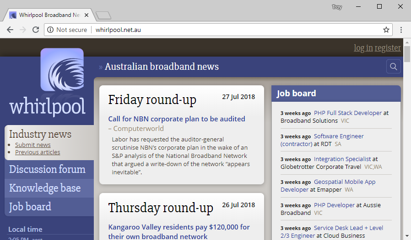Click the Troy profile button
Viewport: 411px width, 240px height.
pos(337,7)
